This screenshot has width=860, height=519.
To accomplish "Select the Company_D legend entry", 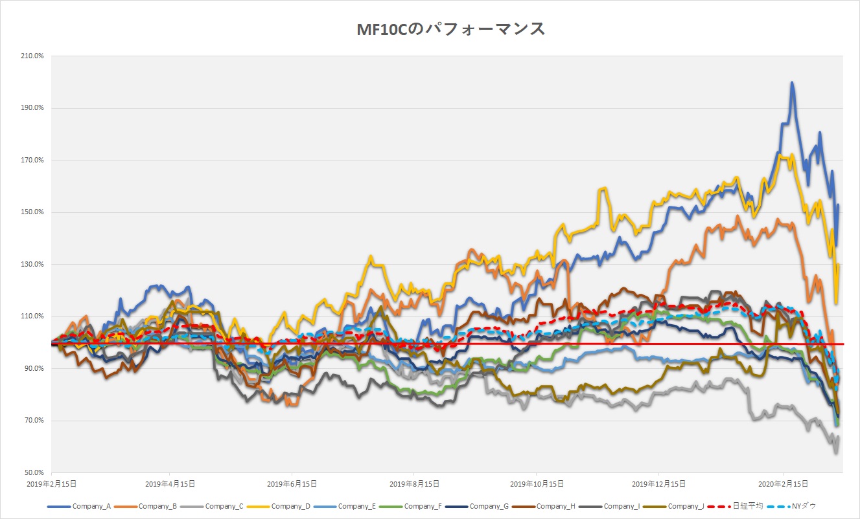I will 291,506.
